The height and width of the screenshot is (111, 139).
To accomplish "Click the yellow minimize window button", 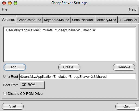I will click(10, 3).
